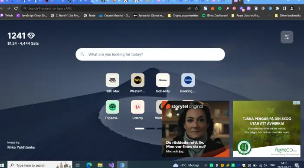Open the green IDriss extension icon

pos(220,8)
